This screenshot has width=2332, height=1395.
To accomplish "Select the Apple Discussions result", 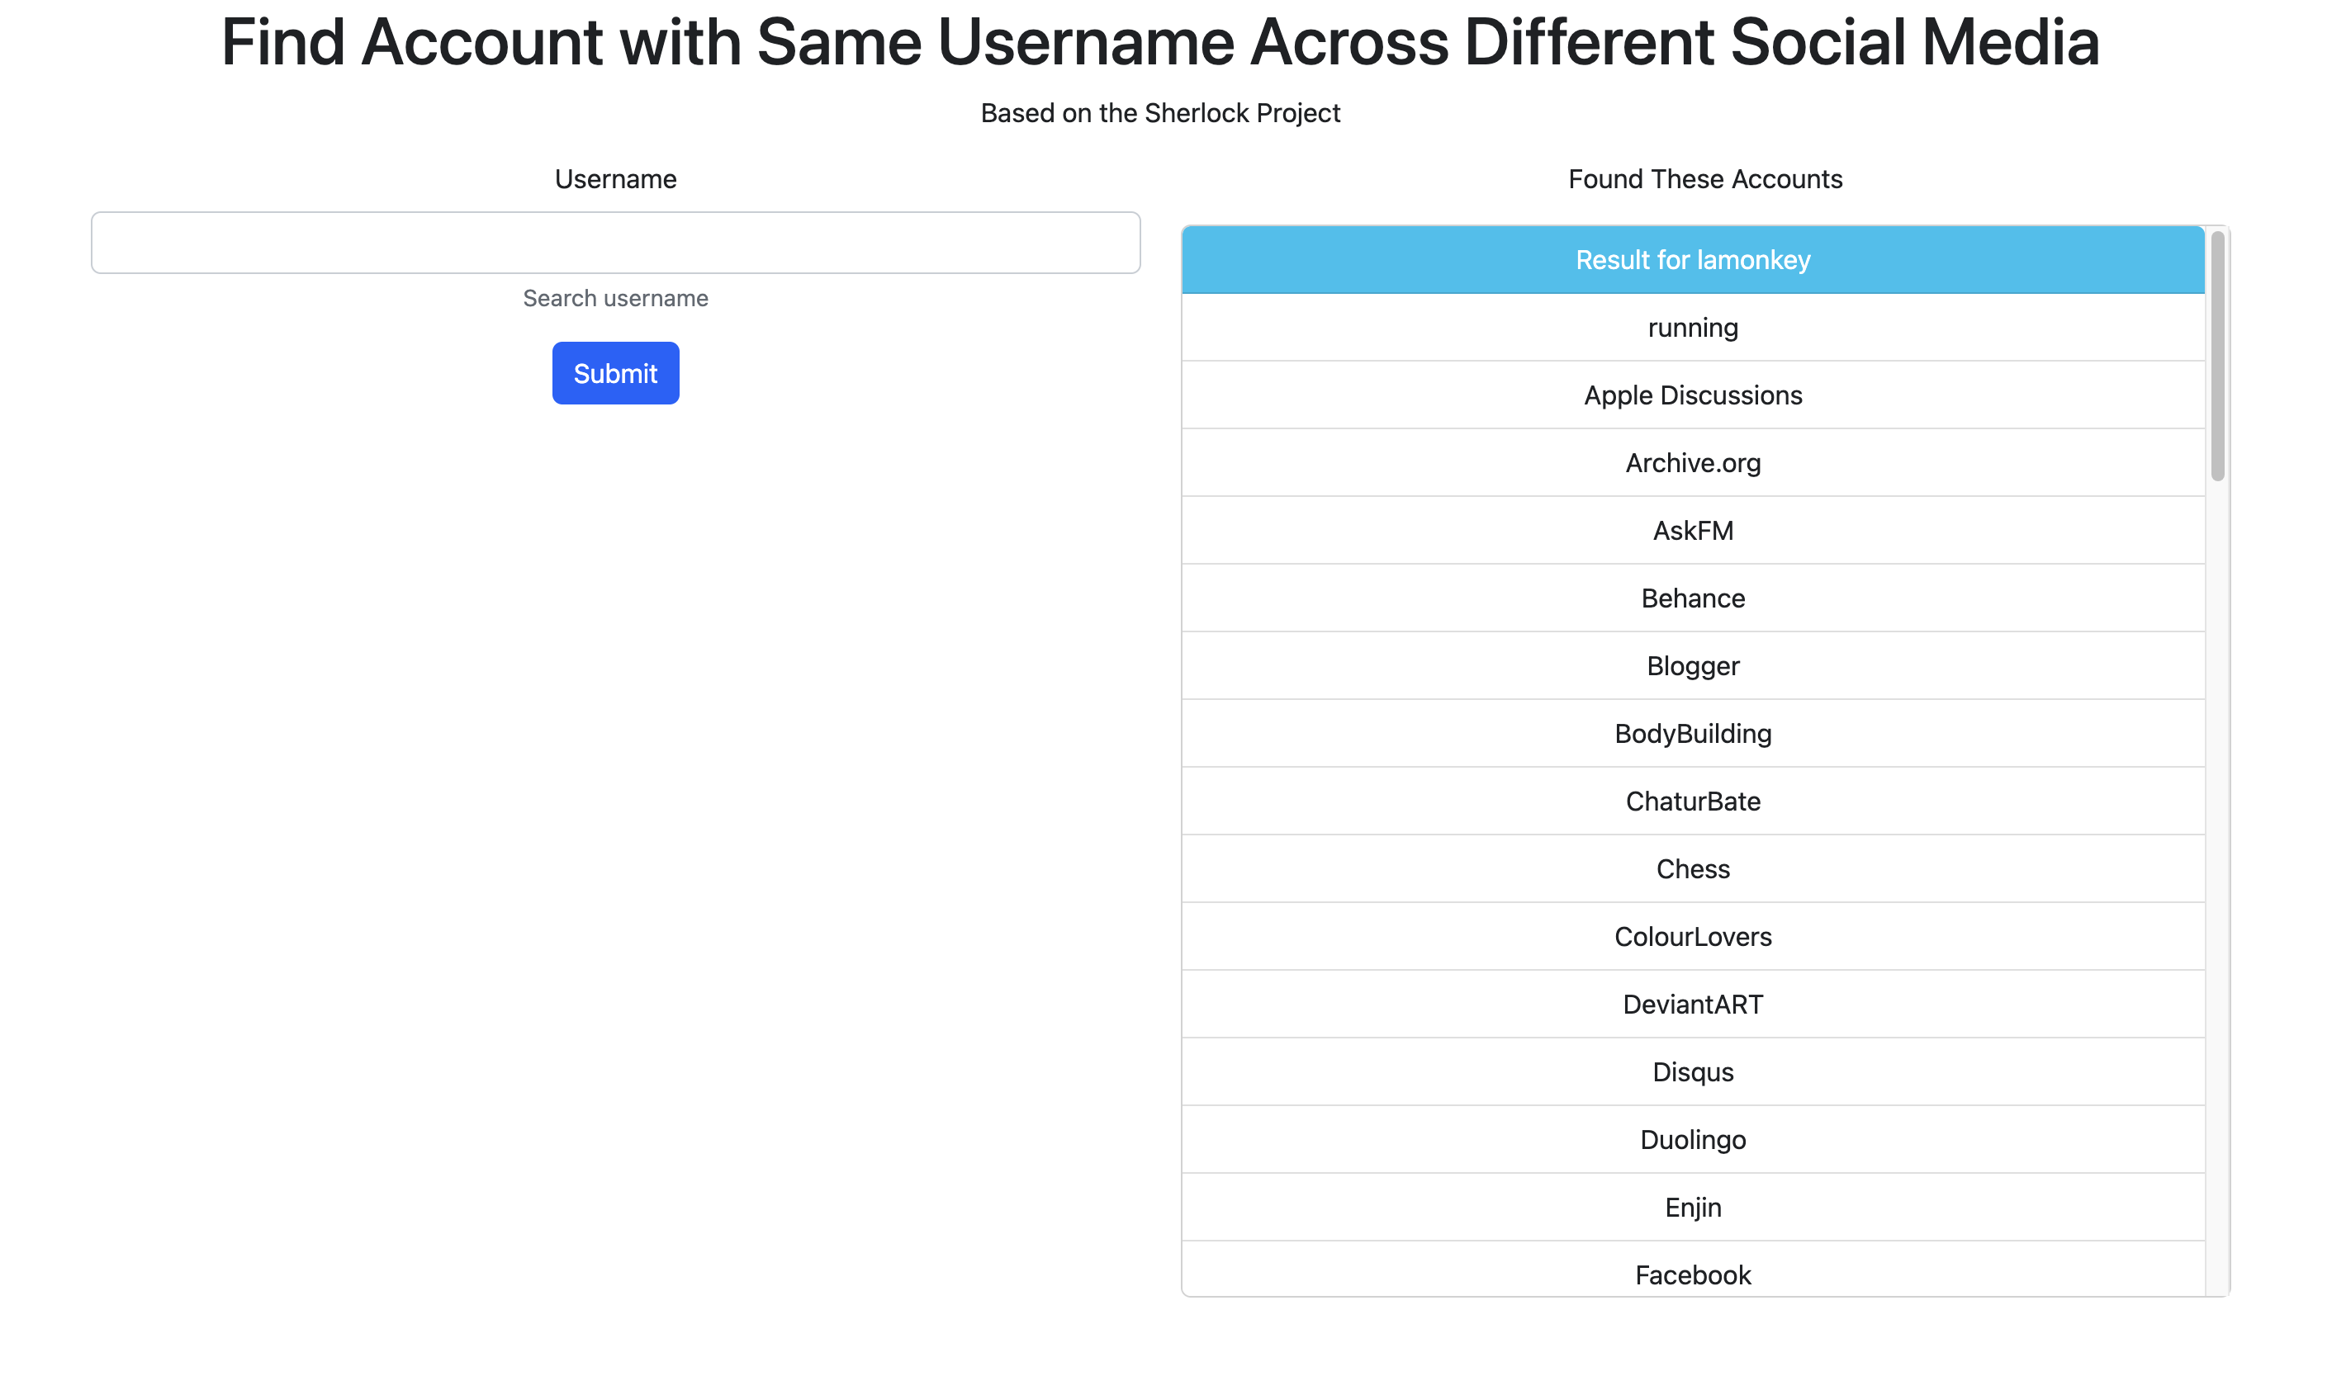I will click(1692, 395).
